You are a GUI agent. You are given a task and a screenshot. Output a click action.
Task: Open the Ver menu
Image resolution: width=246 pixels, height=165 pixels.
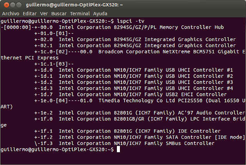coord(44,13)
